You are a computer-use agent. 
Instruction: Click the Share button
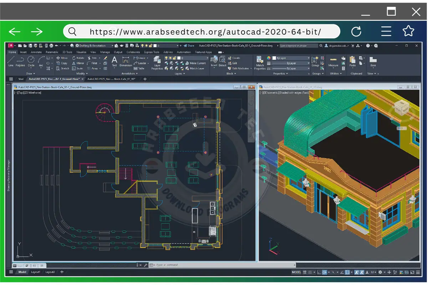189,46
